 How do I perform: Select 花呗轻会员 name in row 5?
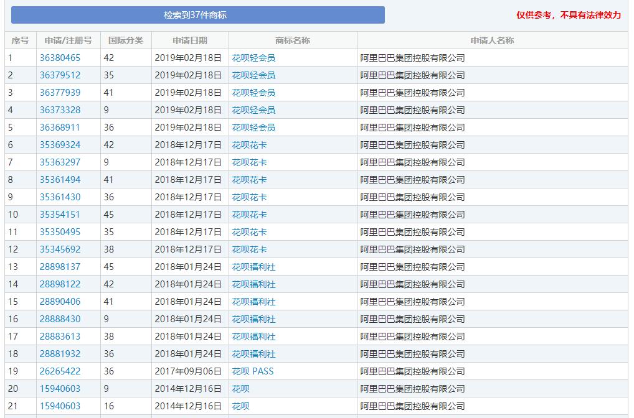(253, 128)
